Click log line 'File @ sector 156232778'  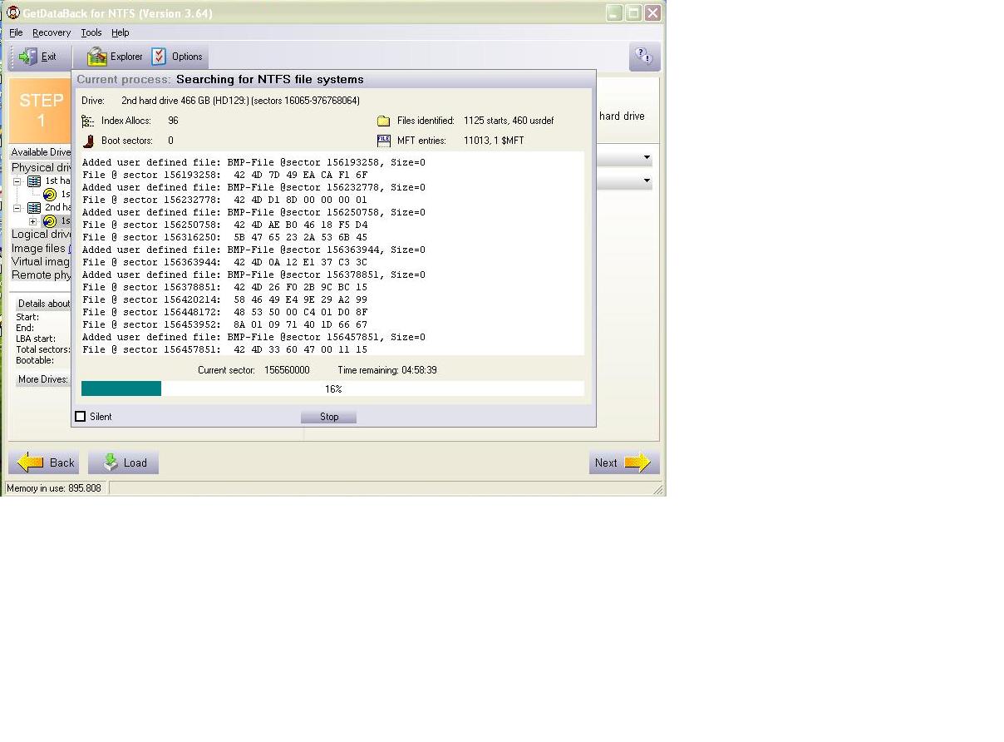pyautogui.click(x=224, y=200)
